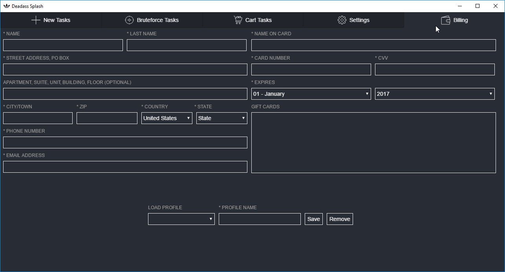Image resolution: width=505 pixels, height=272 pixels.
Task: Focus the Card Number field
Action: pos(311,69)
